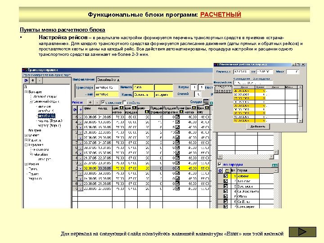Toggle checkbox in 03.06.05 trip row
Screen dimensions: 324x243
point(177,117)
